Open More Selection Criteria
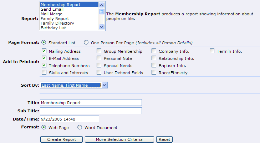Viewport: 260px width, 143px height. click(x=119, y=139)
